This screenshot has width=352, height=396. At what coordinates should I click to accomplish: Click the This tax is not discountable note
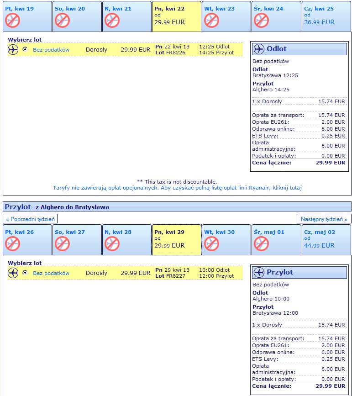tap(177, 182)
